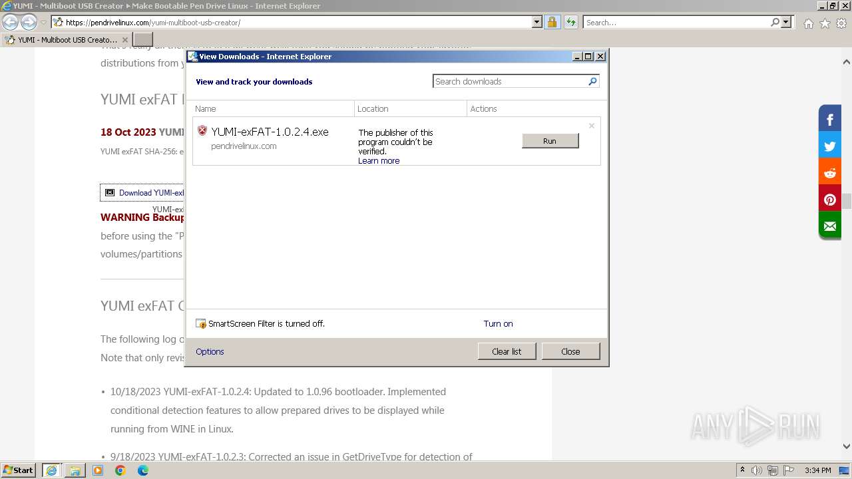852x479 pixels.
Task: Open Edge from the taskbar
Action: (143, 470)
